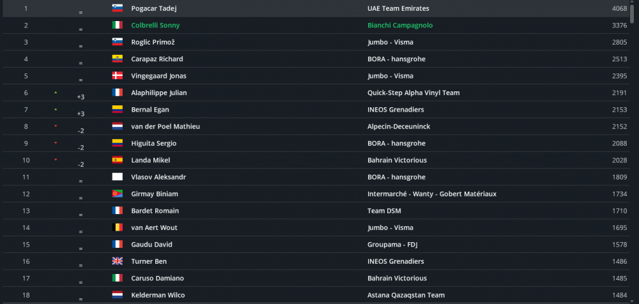Select rider Bernal Egan

point(150,109)
